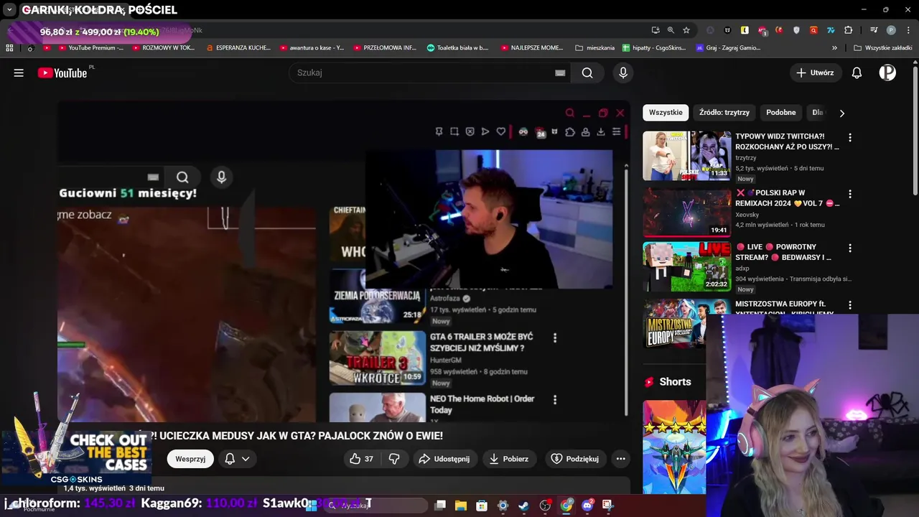This screenshot has height=517, width=919.
Task: Open the mieszkania bookmarks folder
Action: pos(595,48)
